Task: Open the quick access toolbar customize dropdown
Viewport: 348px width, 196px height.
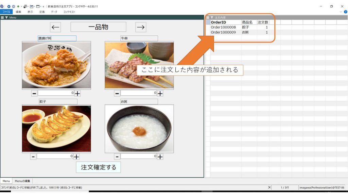Action: (x=43, y=6)
